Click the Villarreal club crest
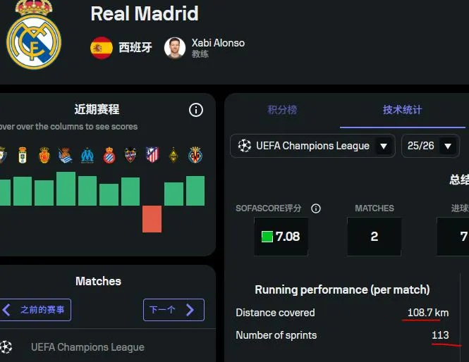The width and height of the screenshot is (469, 362). (195, 155)
